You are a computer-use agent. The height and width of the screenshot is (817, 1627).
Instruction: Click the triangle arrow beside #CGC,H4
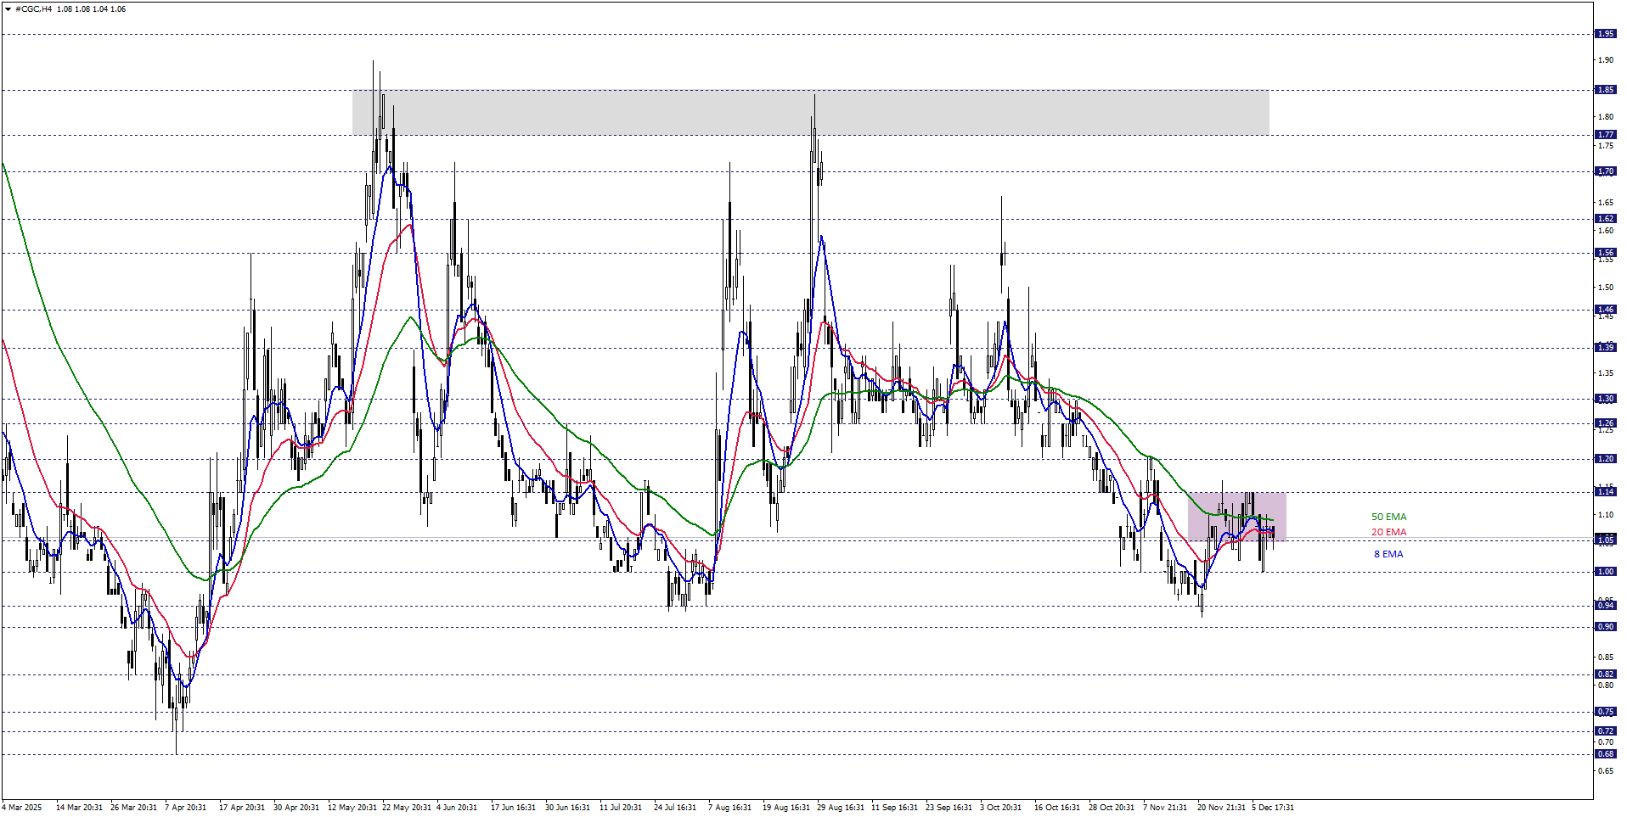(8, 9)
